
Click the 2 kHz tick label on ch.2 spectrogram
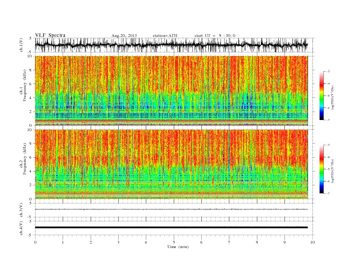pos(31,185)
